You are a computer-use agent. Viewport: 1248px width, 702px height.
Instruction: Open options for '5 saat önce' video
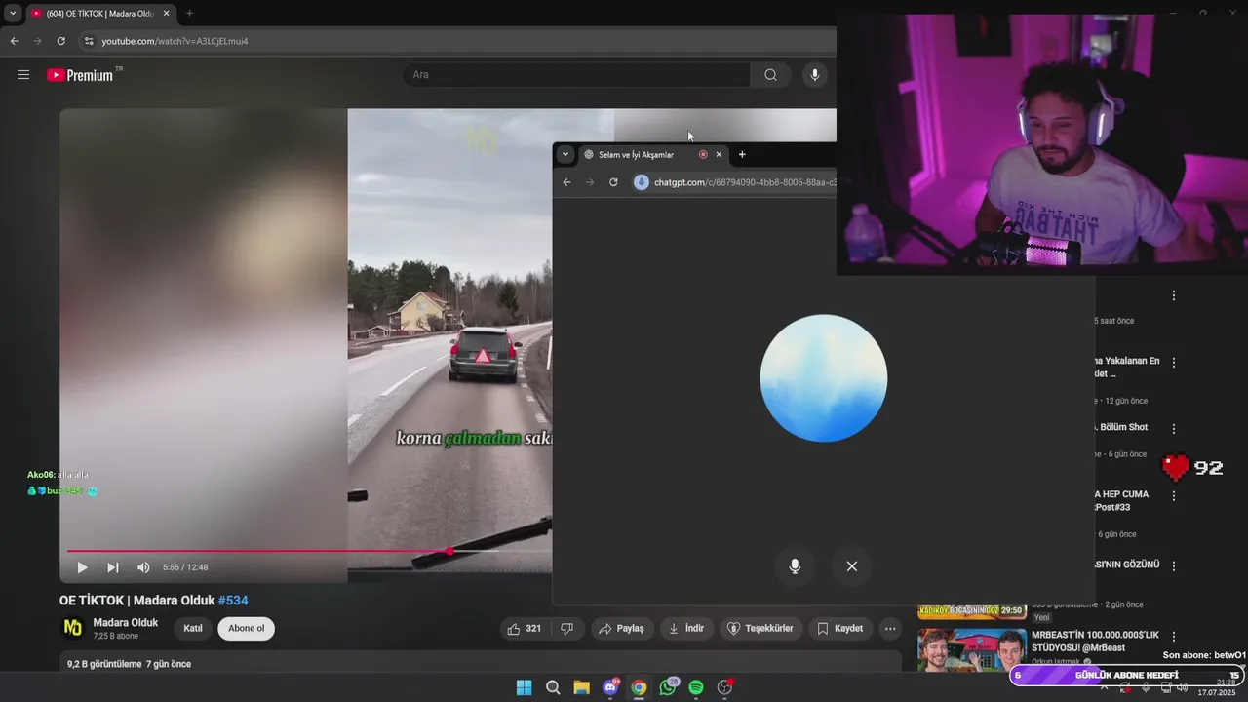(x=1174, y=295)
